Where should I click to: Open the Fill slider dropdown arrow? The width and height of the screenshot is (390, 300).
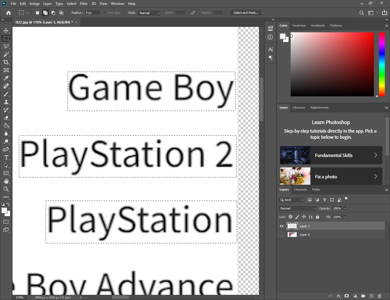point(345,217)
